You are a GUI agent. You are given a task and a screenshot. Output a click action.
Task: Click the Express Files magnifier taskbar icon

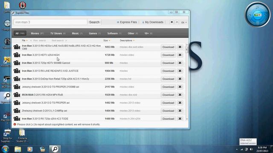[x=55, y=149]
